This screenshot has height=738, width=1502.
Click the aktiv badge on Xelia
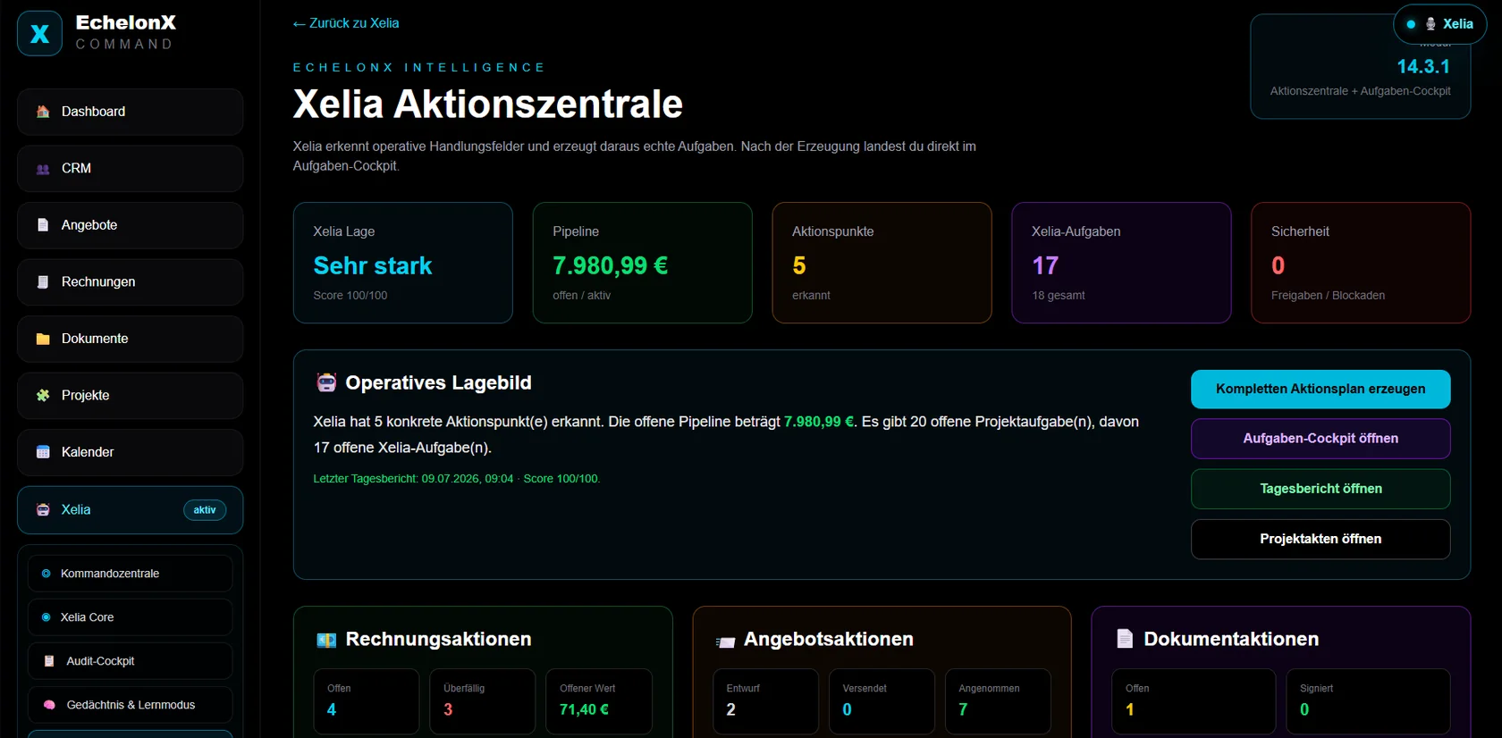[x=205, y=510]
